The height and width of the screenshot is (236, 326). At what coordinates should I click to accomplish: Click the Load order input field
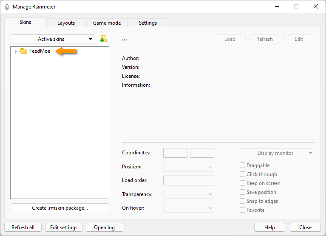189,180
